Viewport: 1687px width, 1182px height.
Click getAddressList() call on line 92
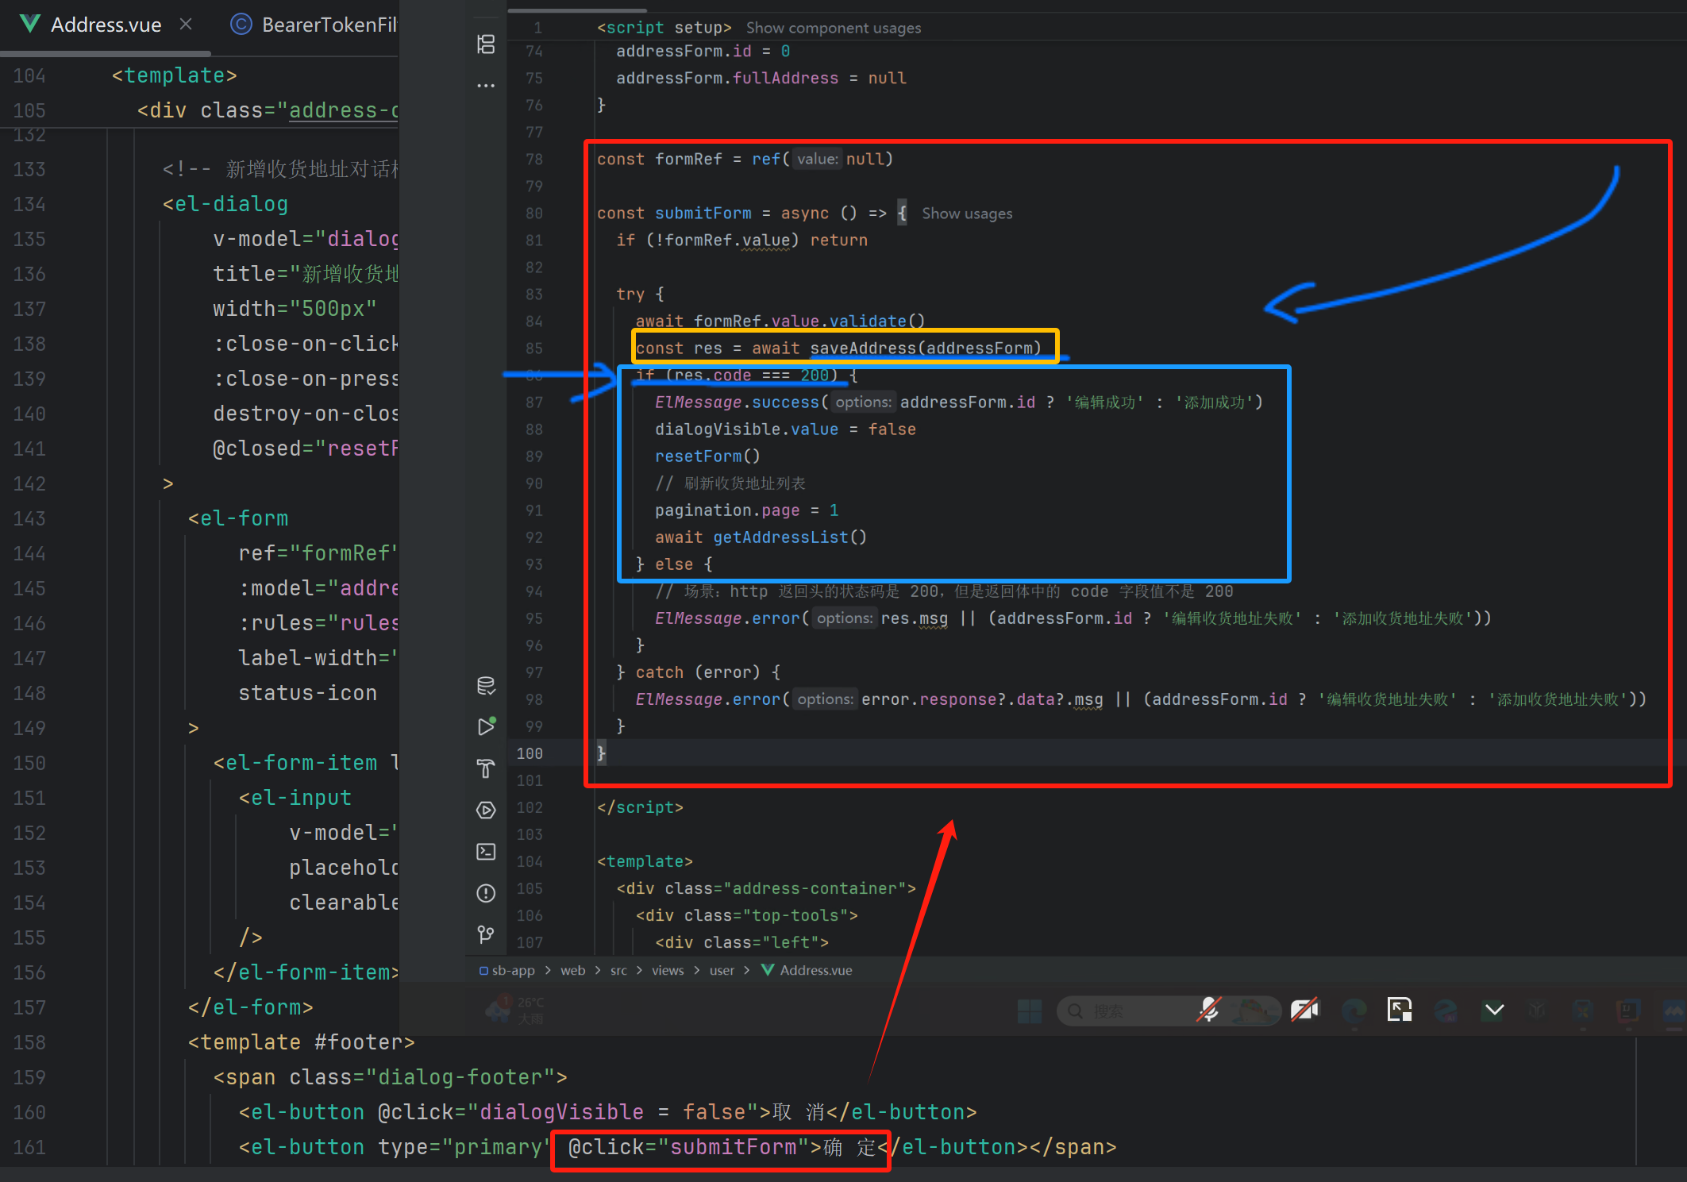790,537
